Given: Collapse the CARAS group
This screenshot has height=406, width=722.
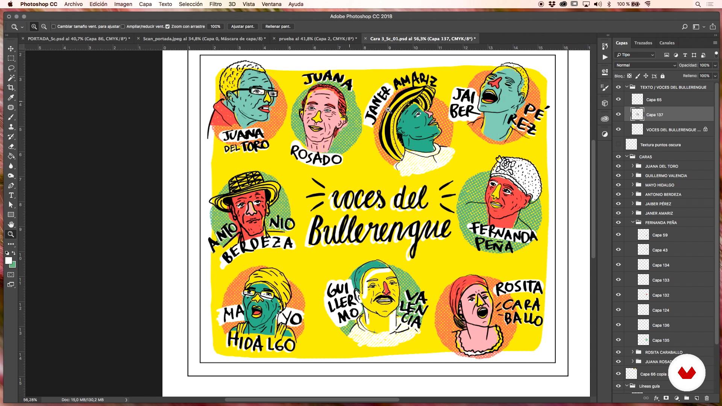Looking at the screenshot, I should pos(627,156).
